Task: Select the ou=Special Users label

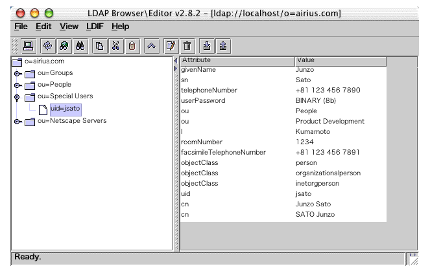Action: pyautogui.click(x=66, y=96)
